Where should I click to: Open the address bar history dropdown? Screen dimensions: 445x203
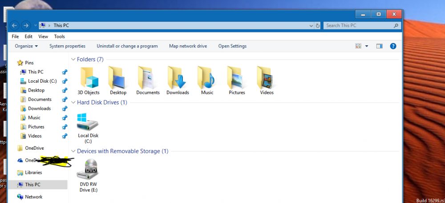click(x=311, y=25)
